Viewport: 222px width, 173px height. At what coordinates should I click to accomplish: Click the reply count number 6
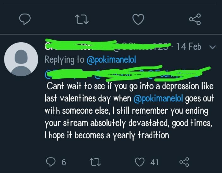point(64,162)
